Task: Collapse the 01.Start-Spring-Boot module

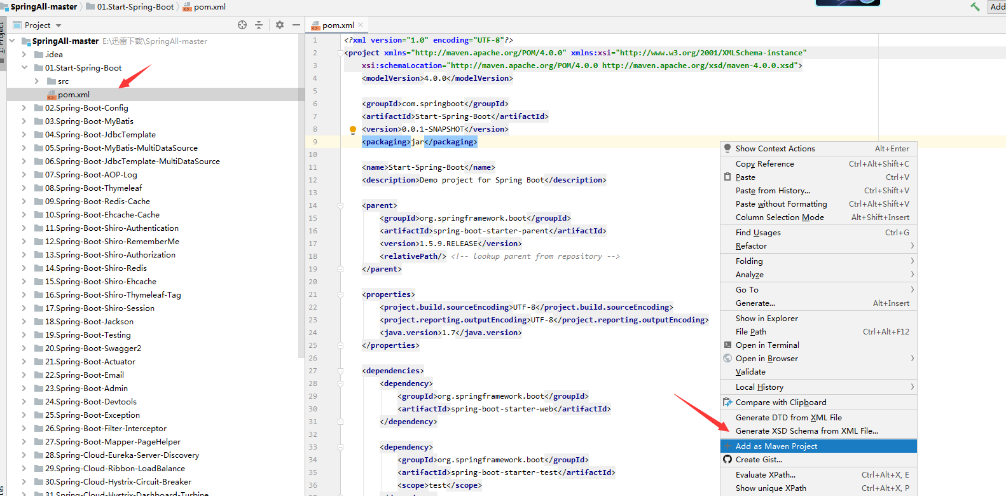Action: coord(24,67)
